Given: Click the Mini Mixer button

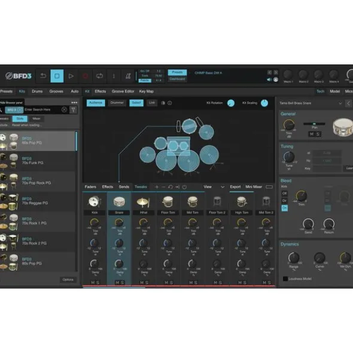Looking at the screenshot, I should click(x=254, y=187).
